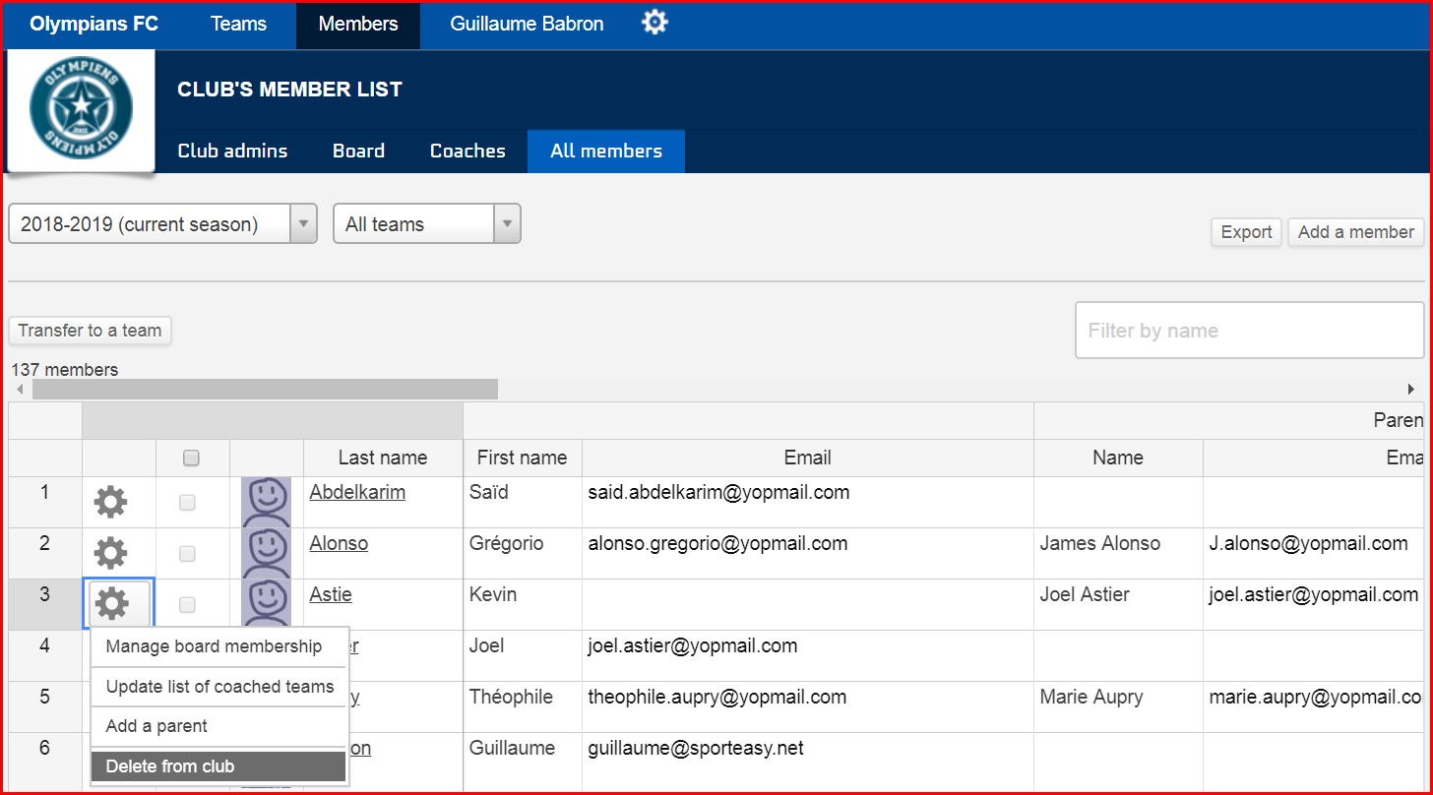1433x795 pixels.
Task: Open the gear menu for Alonso row
Action: [110, 553]
